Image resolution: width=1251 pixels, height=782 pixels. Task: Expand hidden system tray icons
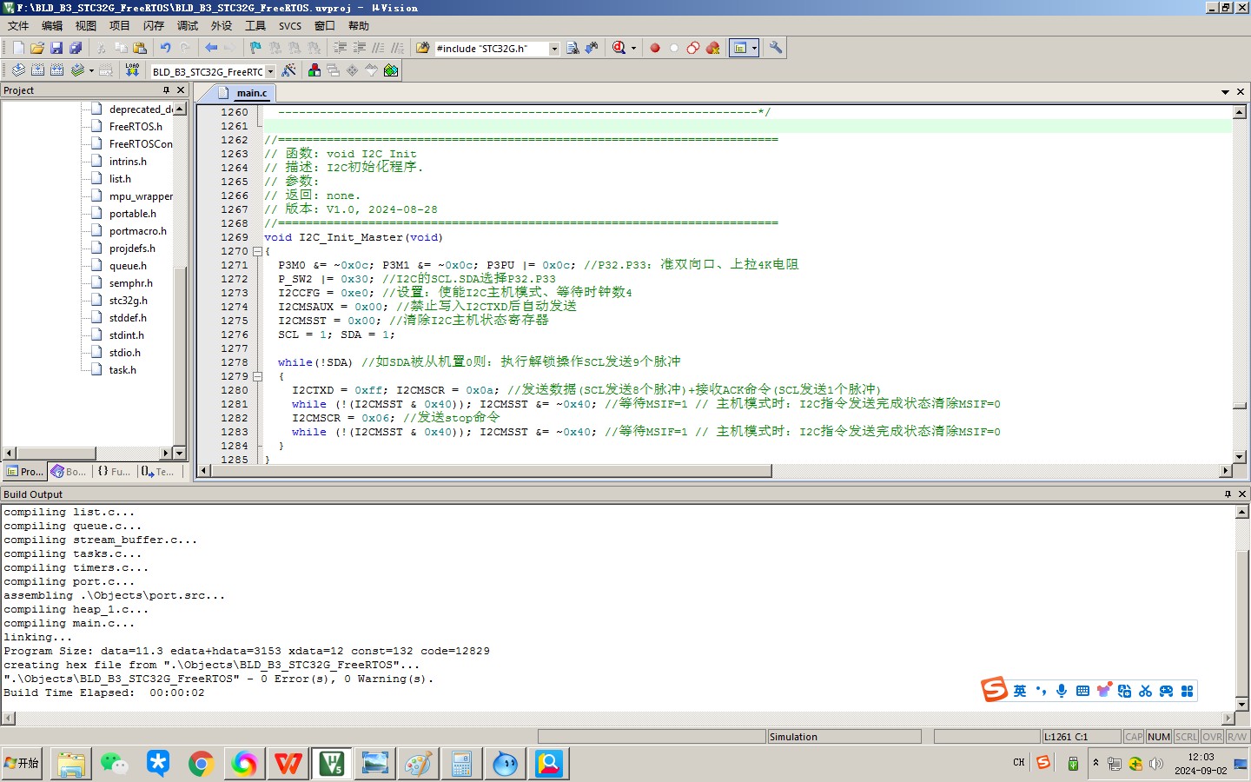pos(1095,763)
